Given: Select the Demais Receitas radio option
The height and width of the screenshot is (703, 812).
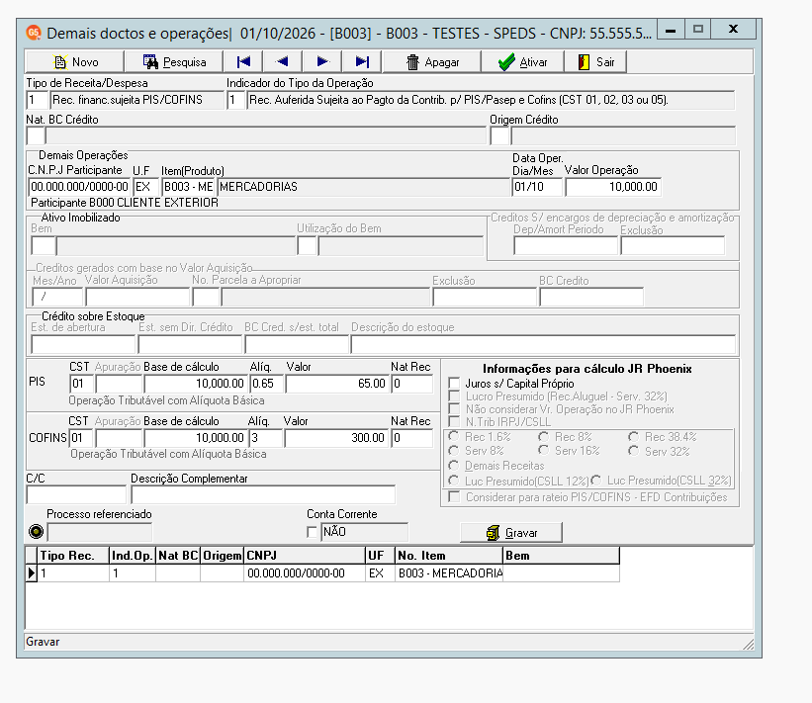Looking at the screenshot, I should pos(454,466).
